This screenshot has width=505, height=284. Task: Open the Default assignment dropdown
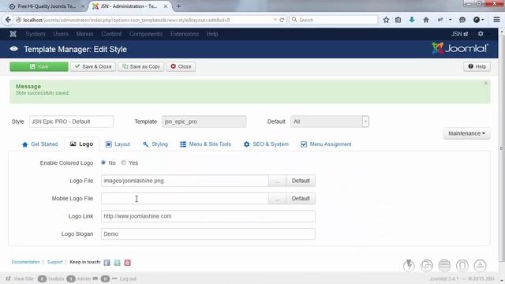(330, 121)
